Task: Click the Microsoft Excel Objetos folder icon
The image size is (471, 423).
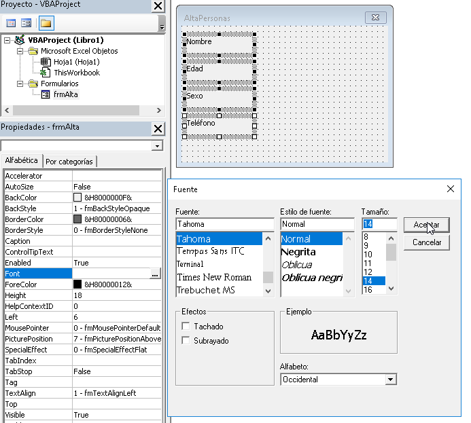Action: point(33,51)
